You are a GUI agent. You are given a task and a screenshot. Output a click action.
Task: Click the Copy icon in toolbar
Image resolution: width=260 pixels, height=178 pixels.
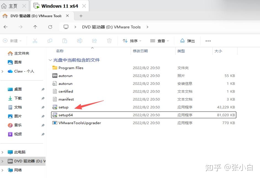point(50,41)
